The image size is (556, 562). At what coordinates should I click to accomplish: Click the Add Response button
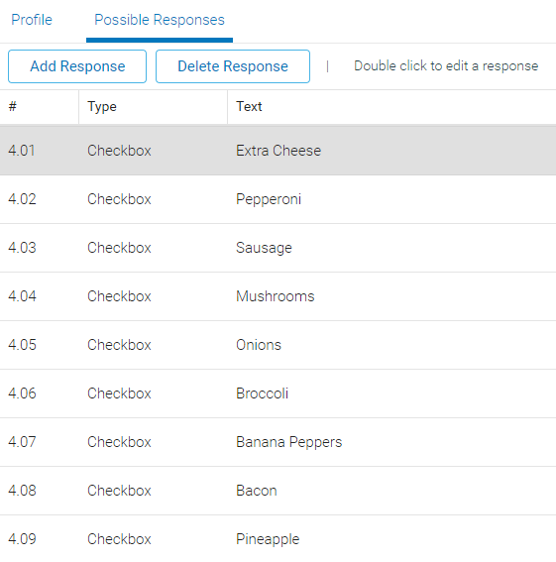tap(77, 66)
